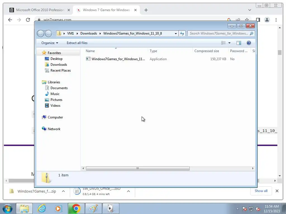Open Chrome's three-dot menu

click(x=276, y=20)
